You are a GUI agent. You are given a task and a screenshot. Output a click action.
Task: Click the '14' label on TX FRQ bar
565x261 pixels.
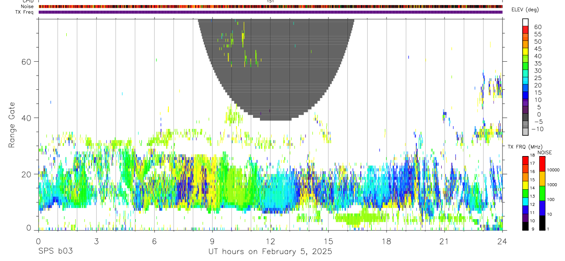(x=532, y=188)
